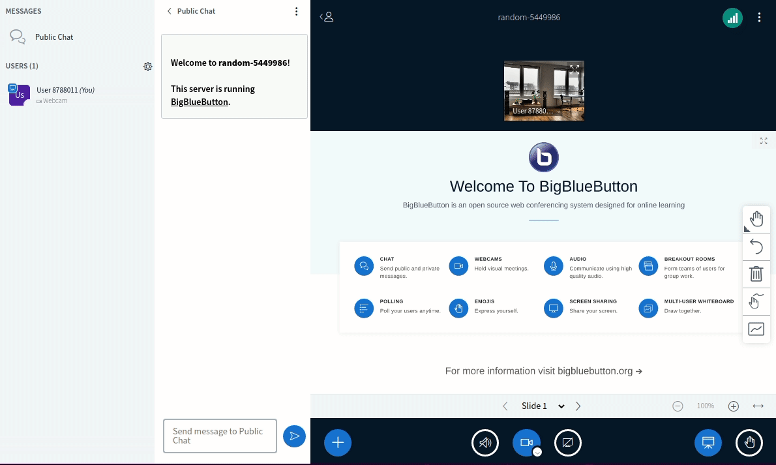Select the pan tool on the whiteboard toolbar
776x465 pixels.
756,219
